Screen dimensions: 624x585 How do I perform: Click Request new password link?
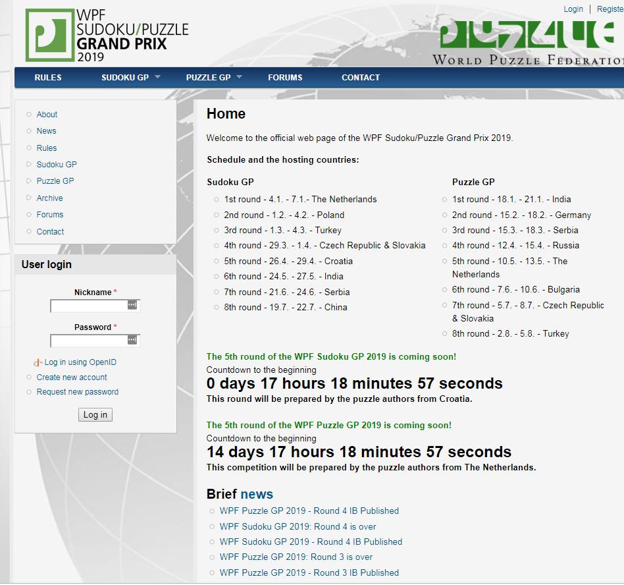pyautogui.click(x=77, y=391)
